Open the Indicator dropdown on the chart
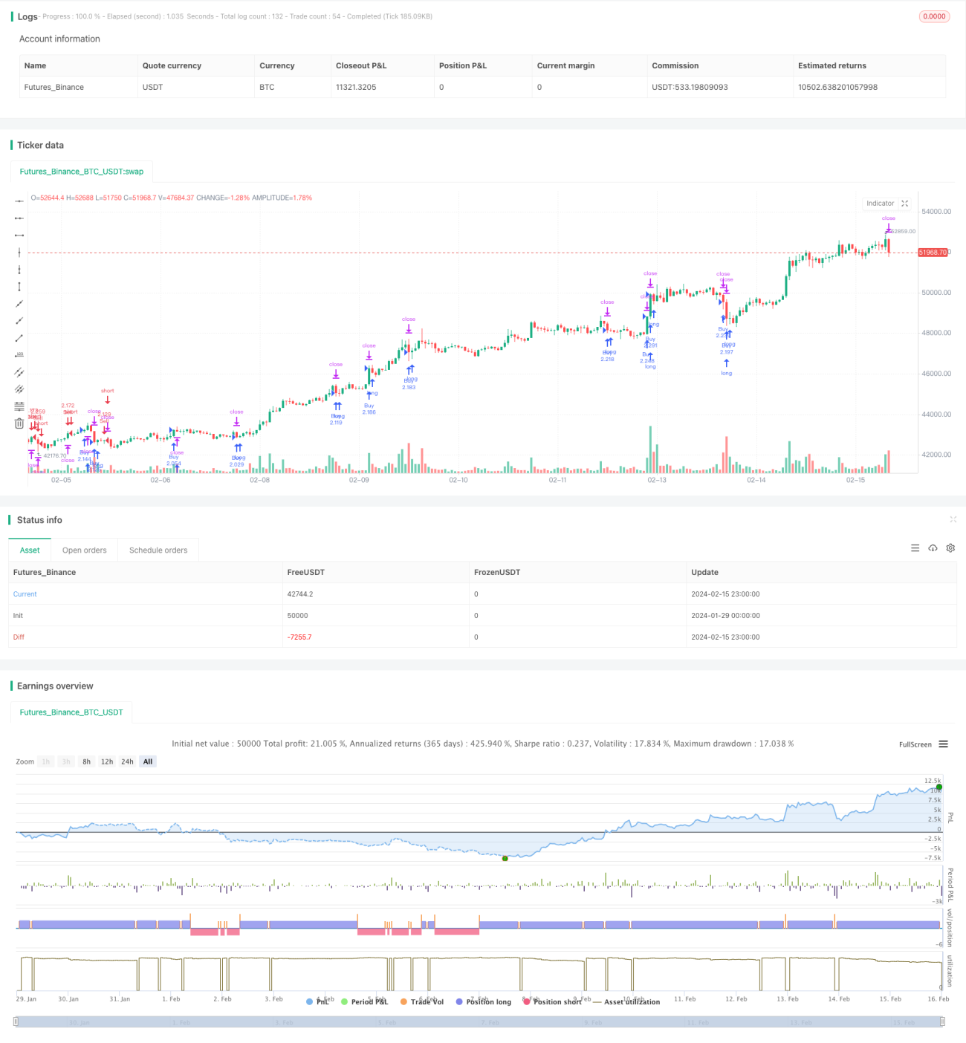966x1043 pixels. [x=880, y=203]
